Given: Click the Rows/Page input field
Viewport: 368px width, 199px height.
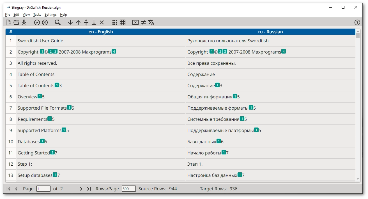Looking at the screenshot, I should [x=129, y=189].
